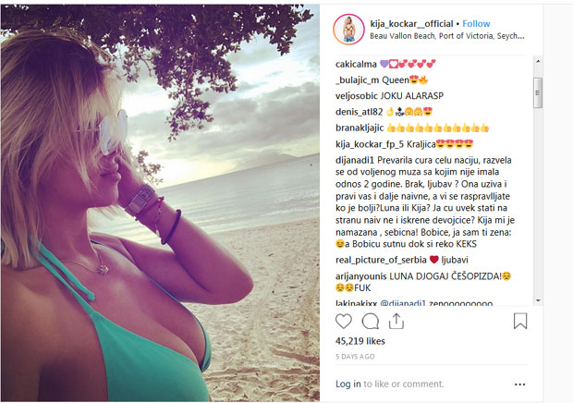Grab the comments scrollbar thumb
The image size is (573, 403).
click(538, 92)
